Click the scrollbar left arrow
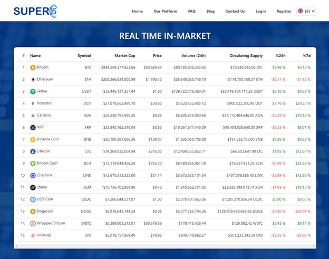Image resolution: width=329 pixels, height=259 pixels. point(16,246)
